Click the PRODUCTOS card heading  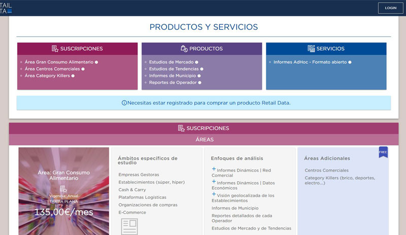[206, 49]
